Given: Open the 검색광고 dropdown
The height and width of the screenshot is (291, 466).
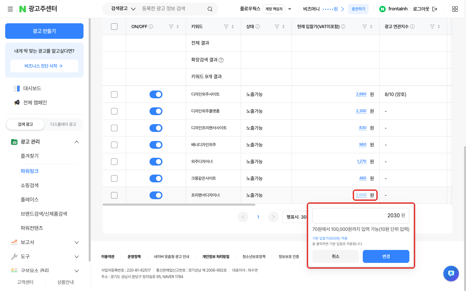Looking at the screenshot, I should coord(123,9).
